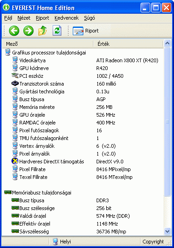The width and height of the screenshot is (174, 248).
Task: Click the PCI eszköz card icon
Action: [15, 75]
